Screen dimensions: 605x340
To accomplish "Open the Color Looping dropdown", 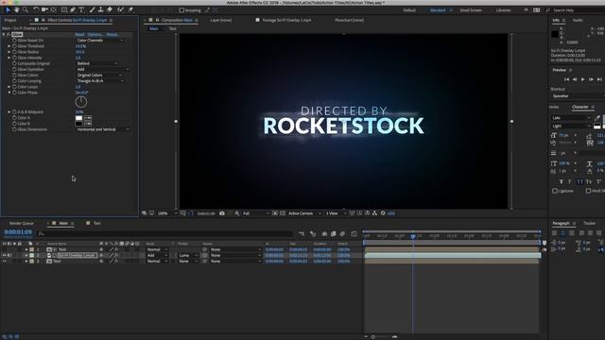I will (100, 81).
